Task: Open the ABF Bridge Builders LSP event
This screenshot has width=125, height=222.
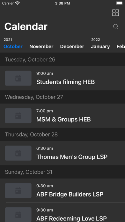Action: (x=62, y=190)
